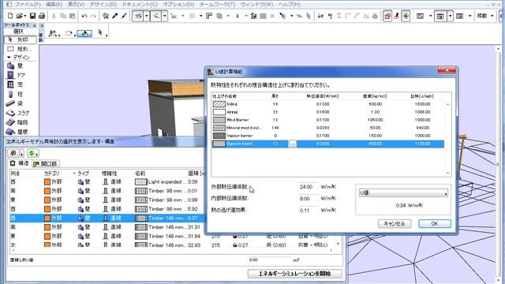The height and width of the screenshot is (284, 505).
Task: Click the Cut scissors icon
Action: pos(54,16)
